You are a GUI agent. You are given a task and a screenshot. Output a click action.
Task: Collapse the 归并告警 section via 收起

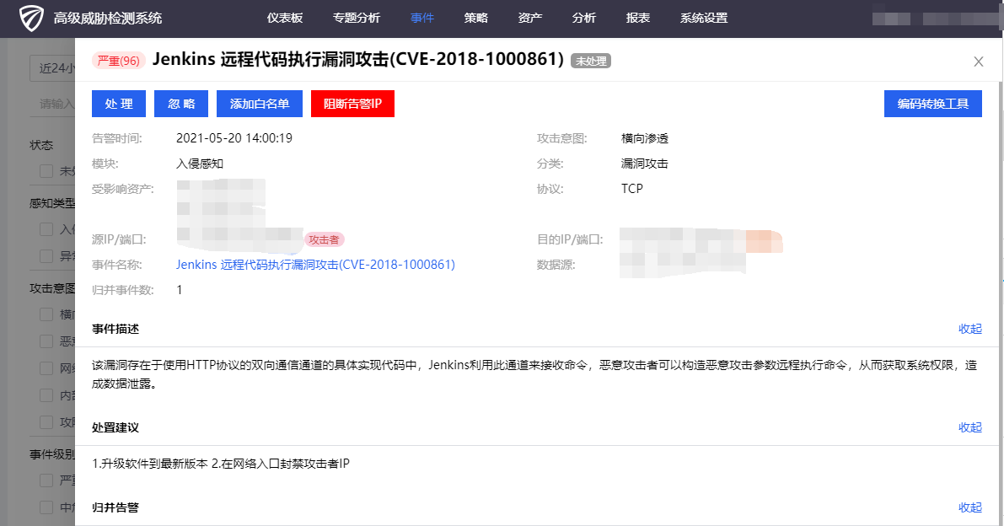click(970, 507)
